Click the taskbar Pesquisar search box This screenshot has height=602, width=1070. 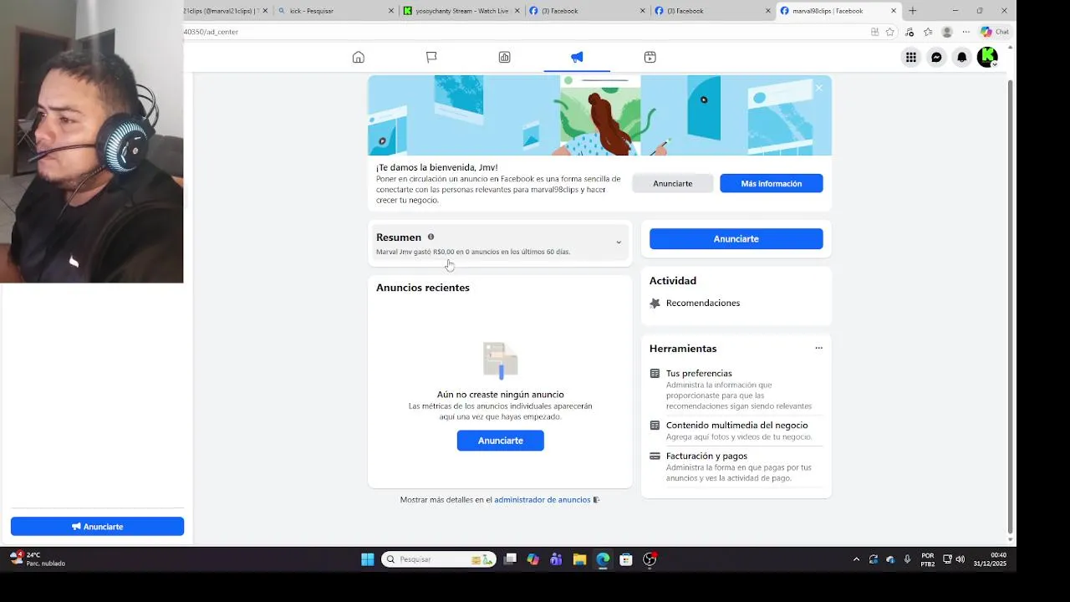point(438,559)
